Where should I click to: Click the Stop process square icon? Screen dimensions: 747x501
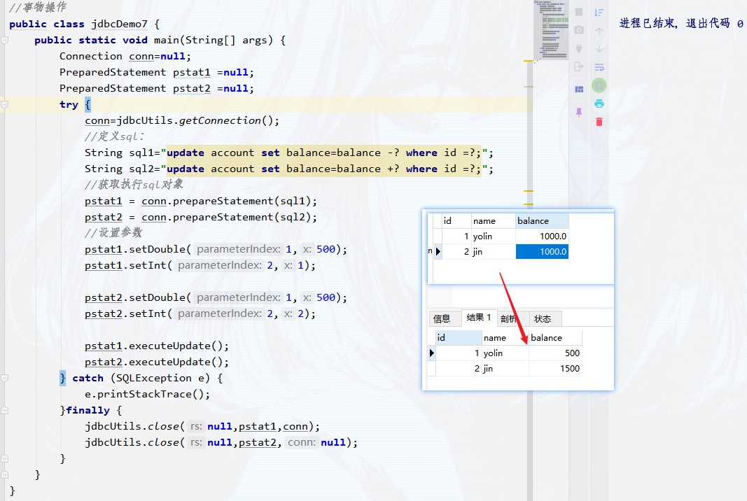[x=579, y=12]
